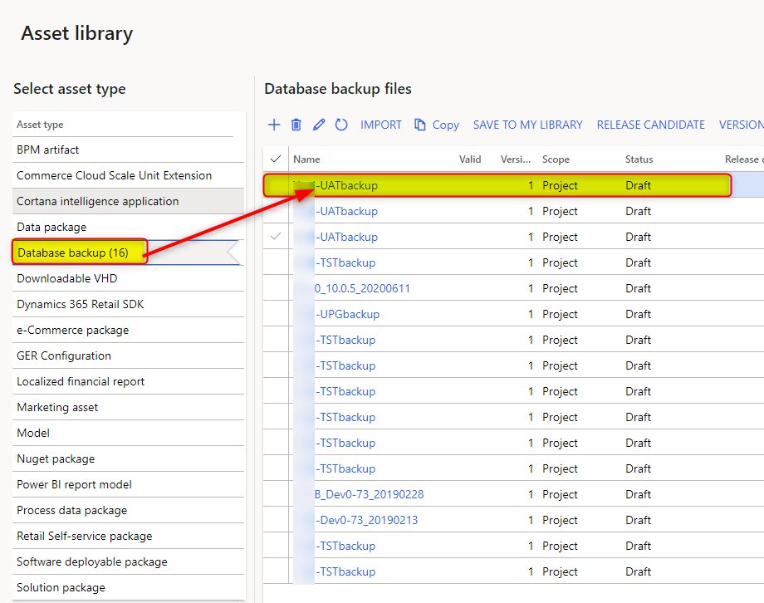Choose Data package in asset list
The image size is (764, 603).
(51, 227)
